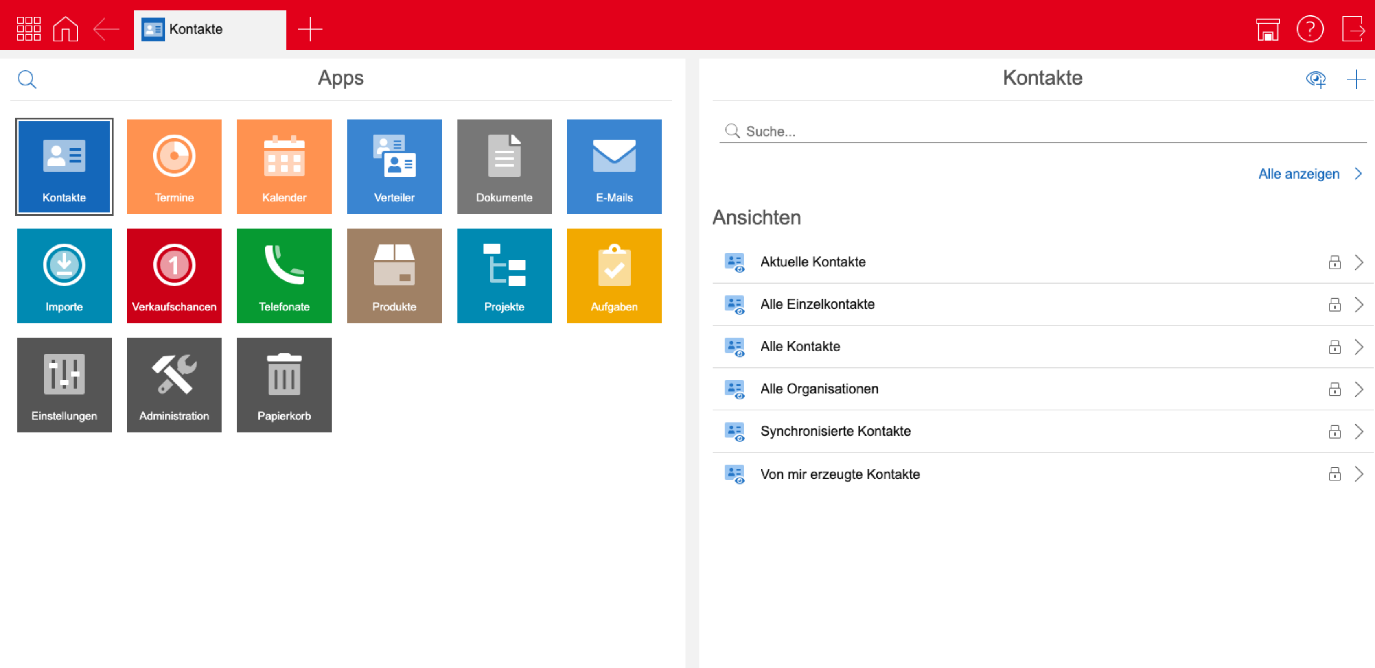This screenshot has width=1375, height=668.
Task: Open the Administration app tile
Action: click(174, 385)
